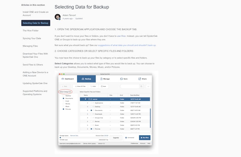Open 'Adding a New Device to a ONE Account'
Screen dimensions: 241x157
coord(35,74)
